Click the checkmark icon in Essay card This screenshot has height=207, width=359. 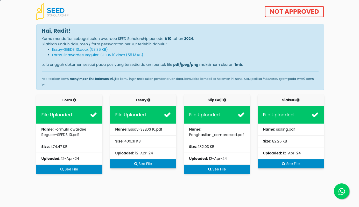coord(167,115)
